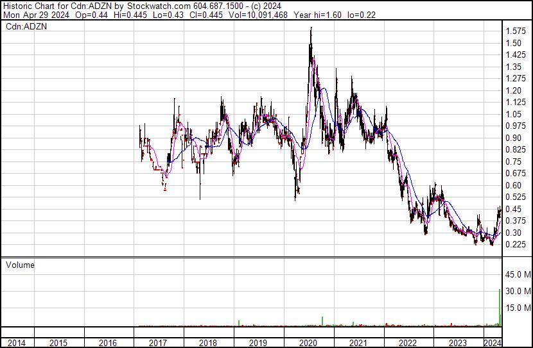The height and width of the screenshot is (348, 533).
Task: Select the 2021 year label on the time axis
Action: (x=358, y=343)
